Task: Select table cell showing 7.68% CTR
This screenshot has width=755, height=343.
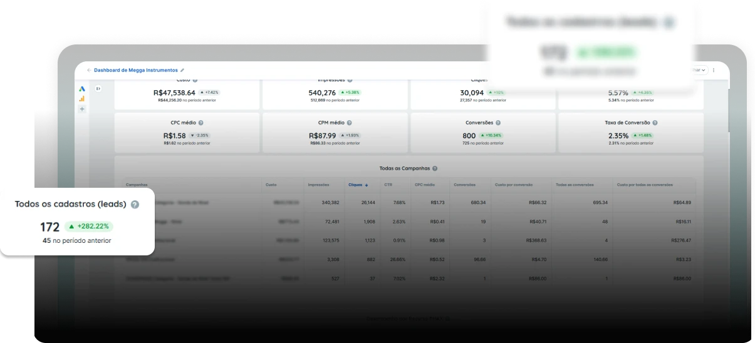Action: click(399, 203)
